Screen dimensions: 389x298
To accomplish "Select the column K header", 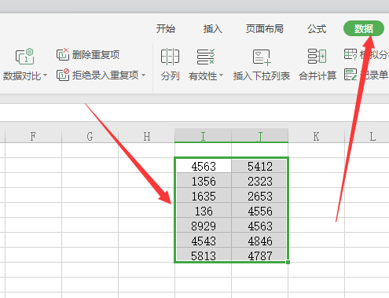I will [x=316, y=136].
